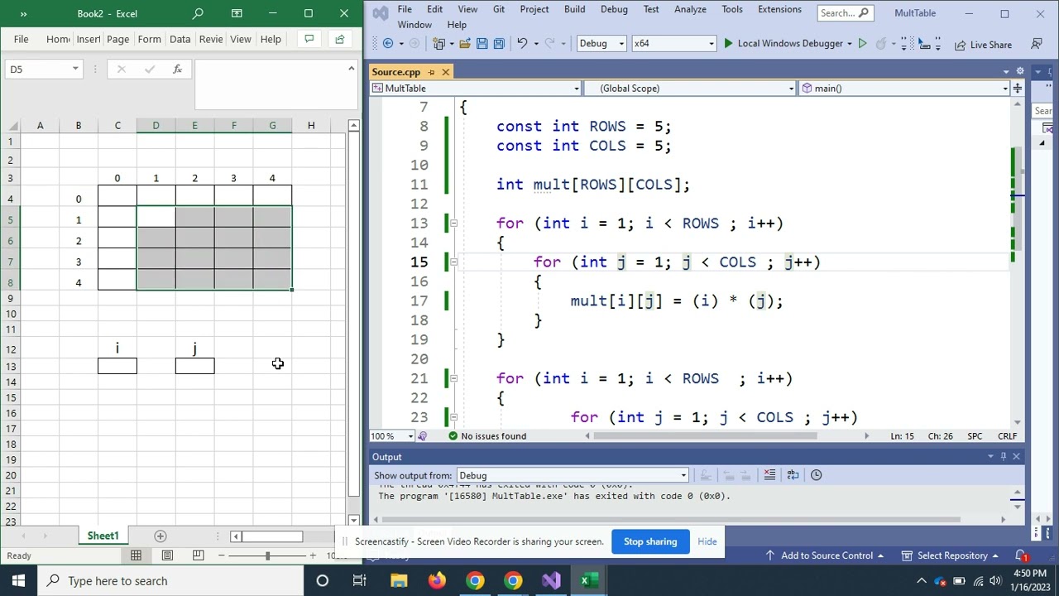Click the Excel search magnifier icon

(x=198, y=13)
